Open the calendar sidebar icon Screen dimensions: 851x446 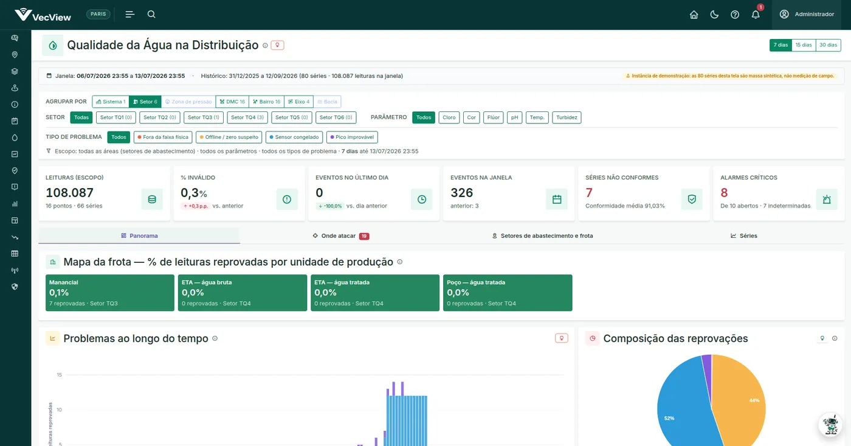(x=15, y=121)
